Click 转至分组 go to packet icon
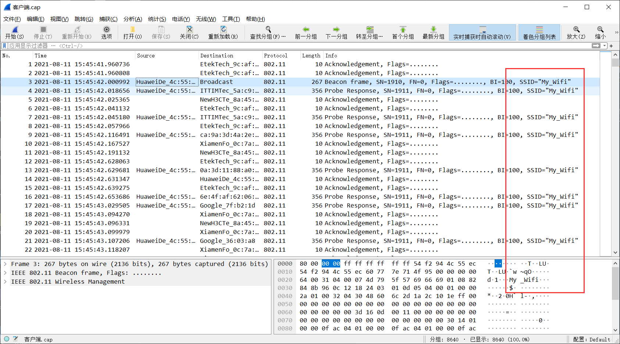620x344 pixels. 370,29
